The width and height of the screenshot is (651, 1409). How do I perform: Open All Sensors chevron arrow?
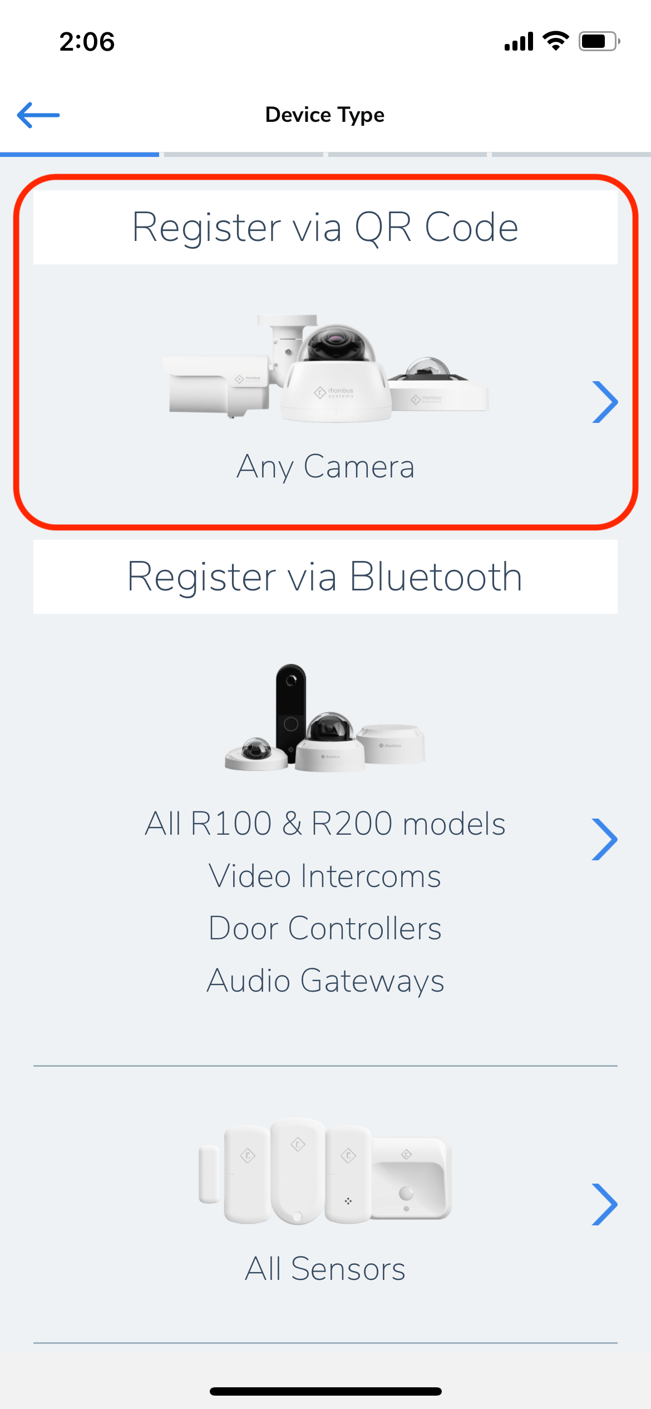pyautogui.click(x=605, y=1204)
